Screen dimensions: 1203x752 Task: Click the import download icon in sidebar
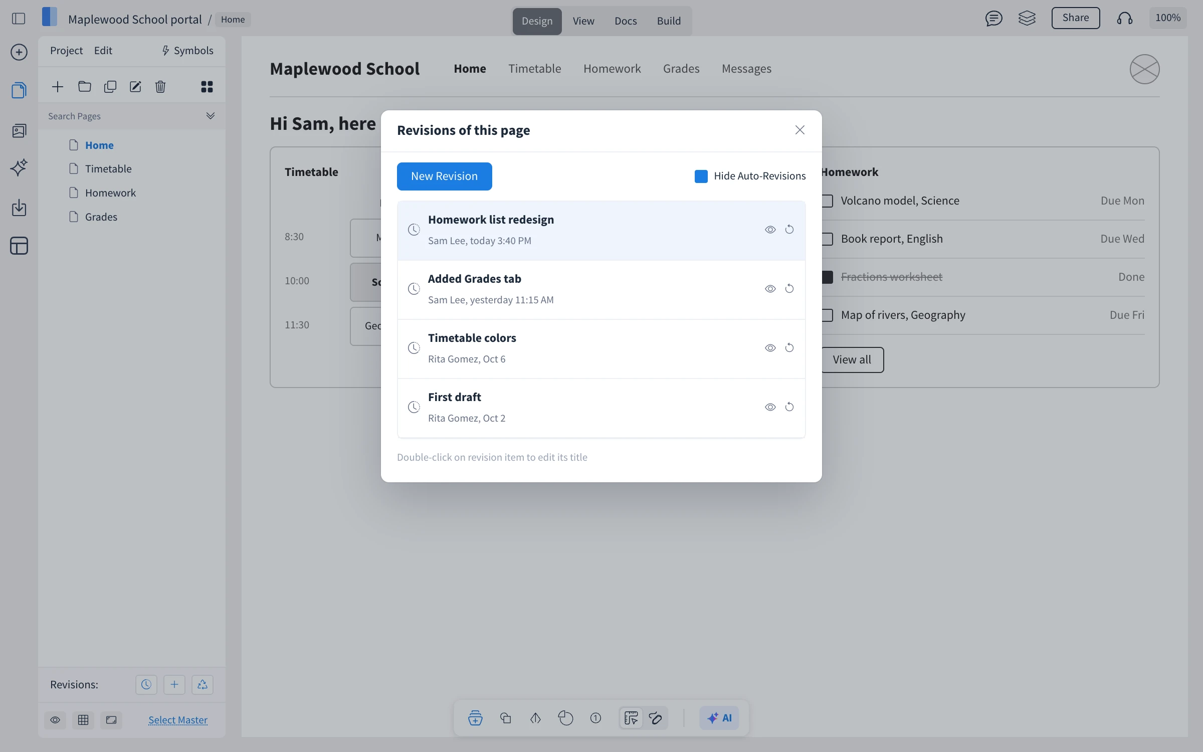tap(19, 208)
